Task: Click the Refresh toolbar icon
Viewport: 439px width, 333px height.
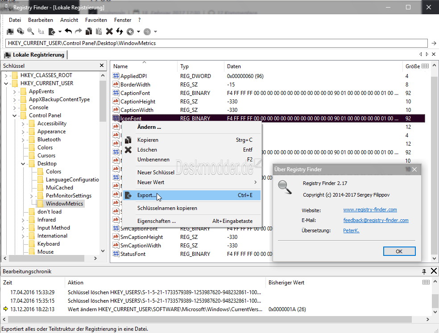Action: 120,32
